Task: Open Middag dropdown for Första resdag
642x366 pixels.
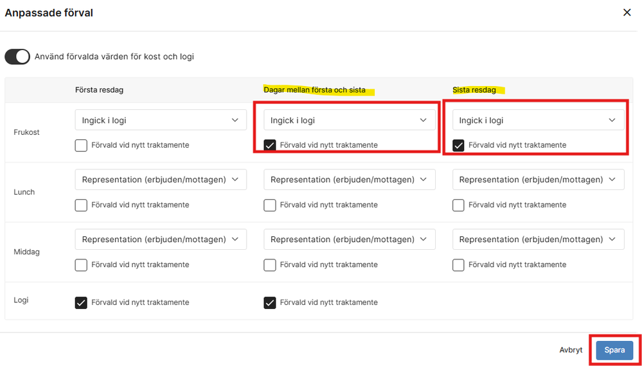Action: coord(161,240)
